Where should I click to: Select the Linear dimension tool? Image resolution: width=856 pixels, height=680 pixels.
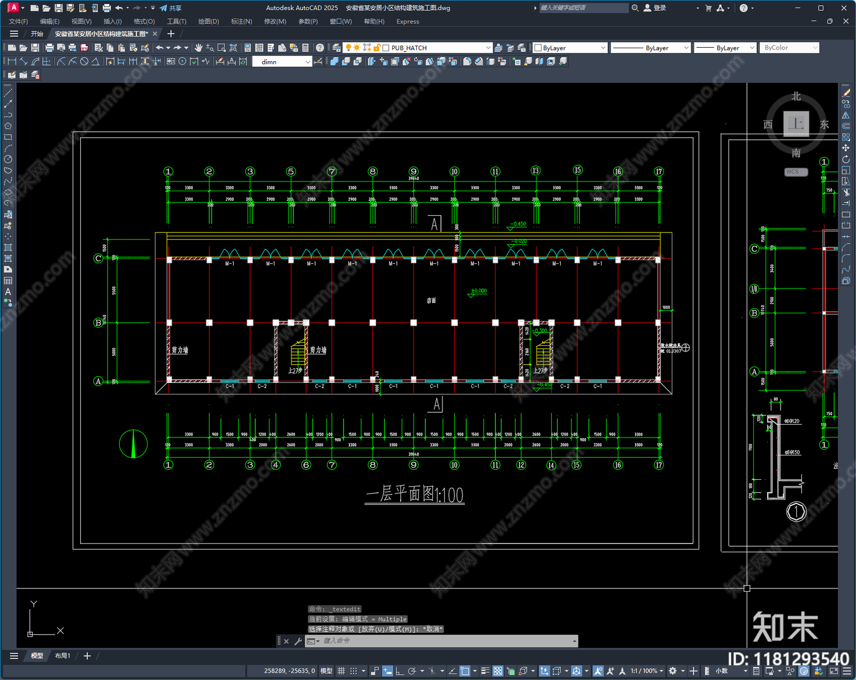coord(12,62)
